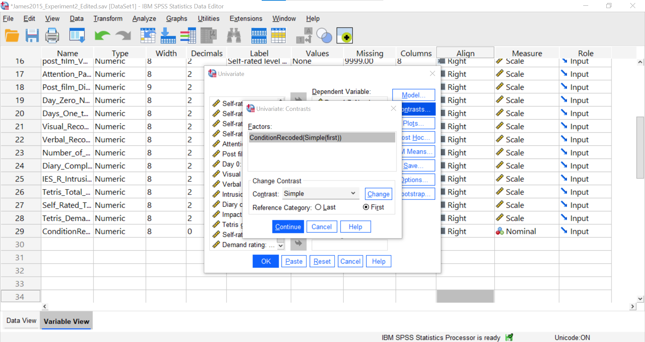This screenshot has height=342, width=645.
Task: Click the vertical scrollbar thumb of variable grid
Action: point(640,148)
